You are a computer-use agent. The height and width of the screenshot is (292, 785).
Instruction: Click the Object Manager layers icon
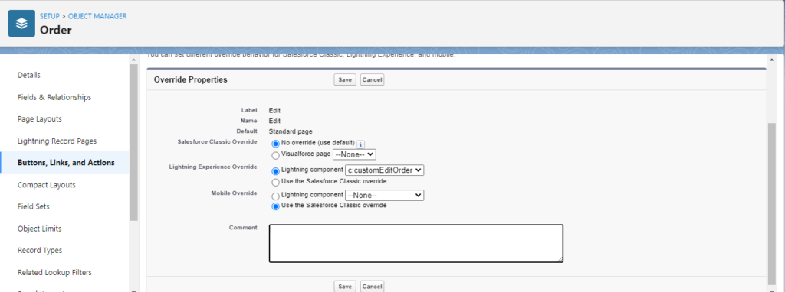tap(21, 24)
